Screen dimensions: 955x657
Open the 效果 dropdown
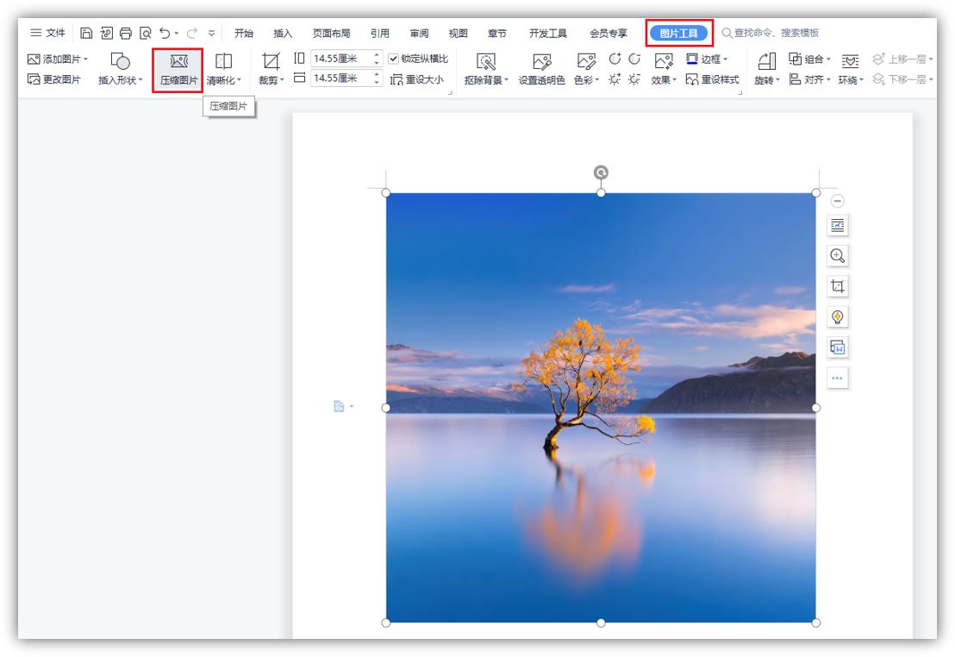click(664, 68)
